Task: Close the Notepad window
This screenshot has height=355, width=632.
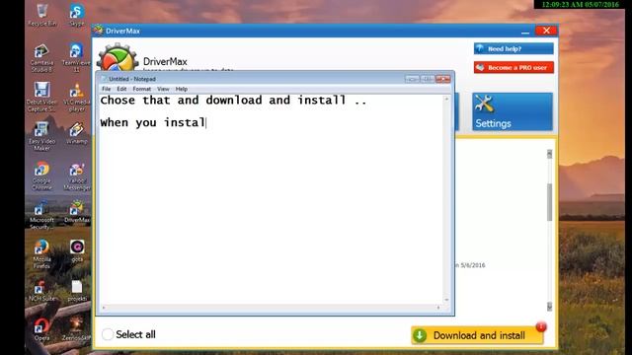Action: click(442, 79)
